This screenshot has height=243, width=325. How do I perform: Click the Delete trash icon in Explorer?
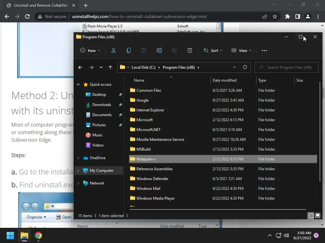pos(190,50)
